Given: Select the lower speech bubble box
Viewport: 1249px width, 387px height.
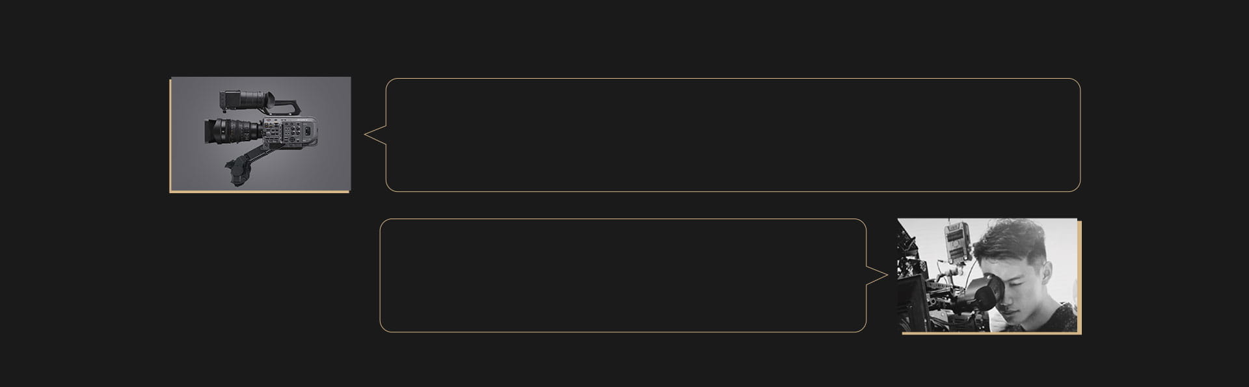Looking at the screenshot, I should click(623, 275).
